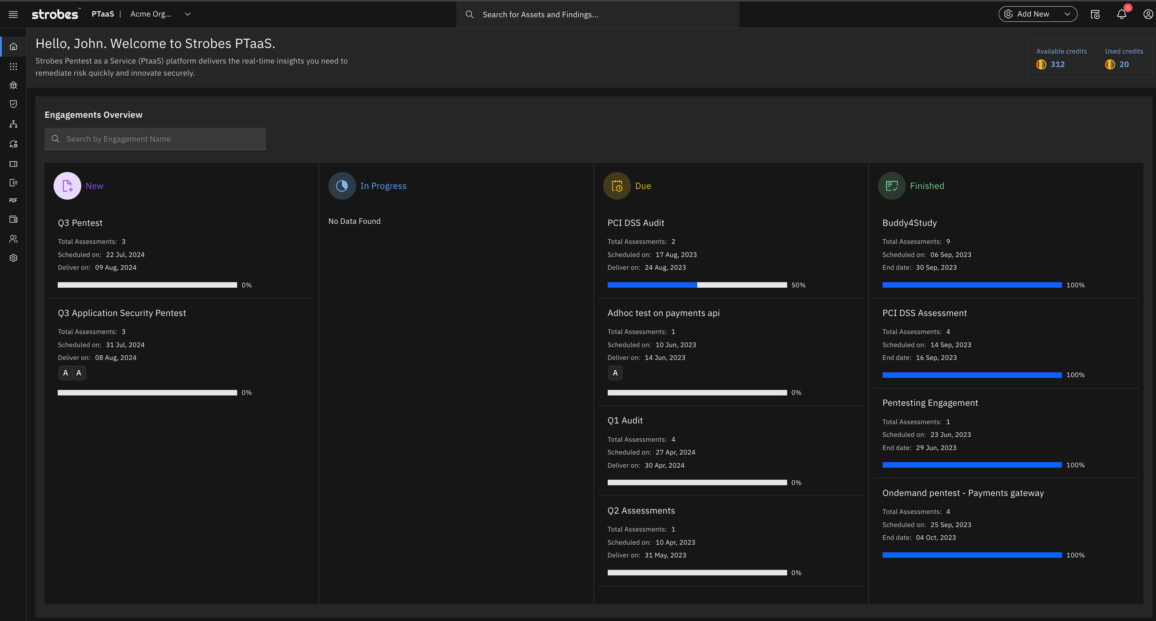Click the Search for Assets and Findings box
Viewport: 1156px width, 621px height.
point(597,15)
